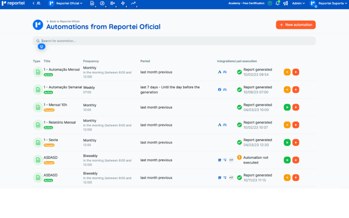
Task: Open the notifications bell
Action: pyautogui.click(x=278, y=3)
